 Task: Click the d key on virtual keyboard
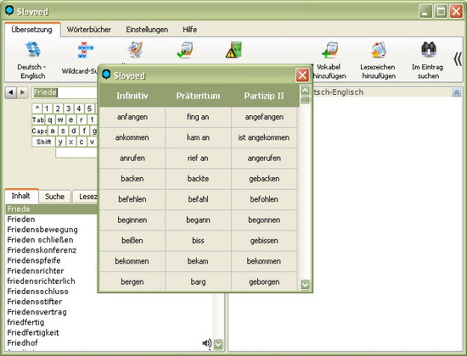[74, 131]
